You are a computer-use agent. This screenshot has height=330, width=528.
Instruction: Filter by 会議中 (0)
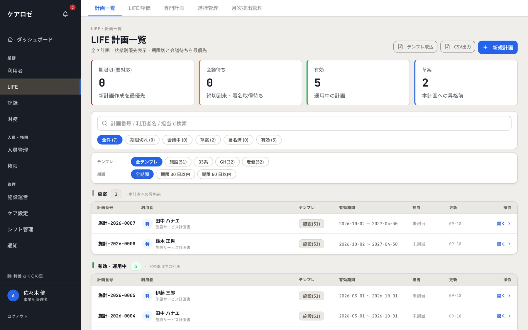(x=177, y=140)
